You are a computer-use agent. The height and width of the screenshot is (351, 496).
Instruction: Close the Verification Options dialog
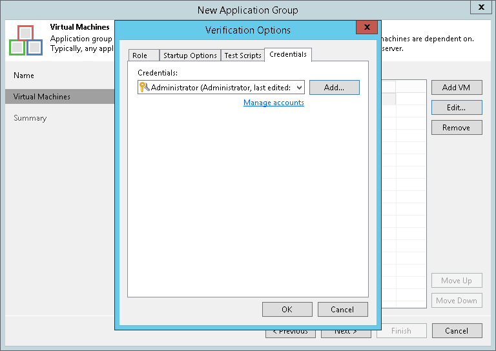367,27
